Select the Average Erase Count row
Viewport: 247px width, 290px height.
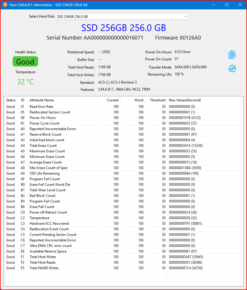(124, 162)
